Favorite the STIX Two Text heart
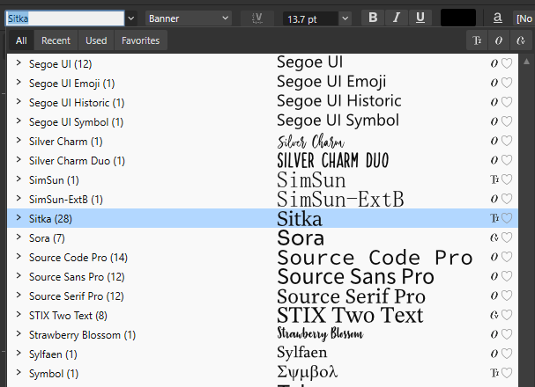Viewport: 535px width, 387px height. click(507, 315)
